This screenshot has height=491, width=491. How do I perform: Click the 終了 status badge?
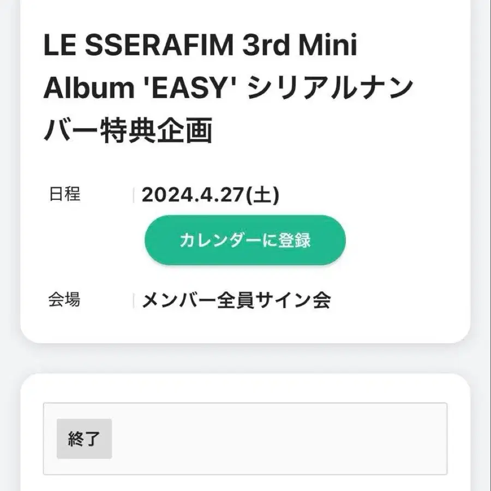(84, 439)
